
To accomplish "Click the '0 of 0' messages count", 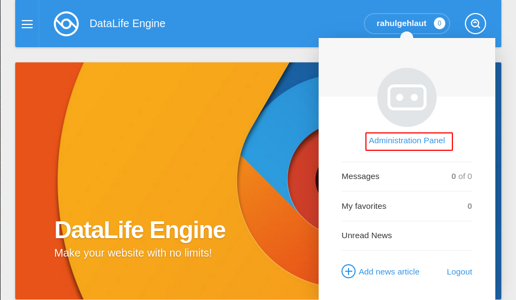I will click(462, 176).
